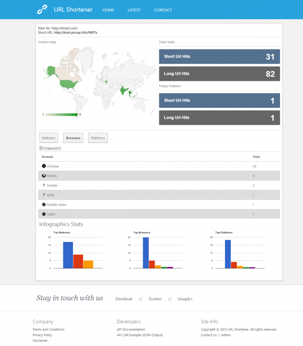
Task: Open the HOME navigation menu item
Action: (108, 10)
